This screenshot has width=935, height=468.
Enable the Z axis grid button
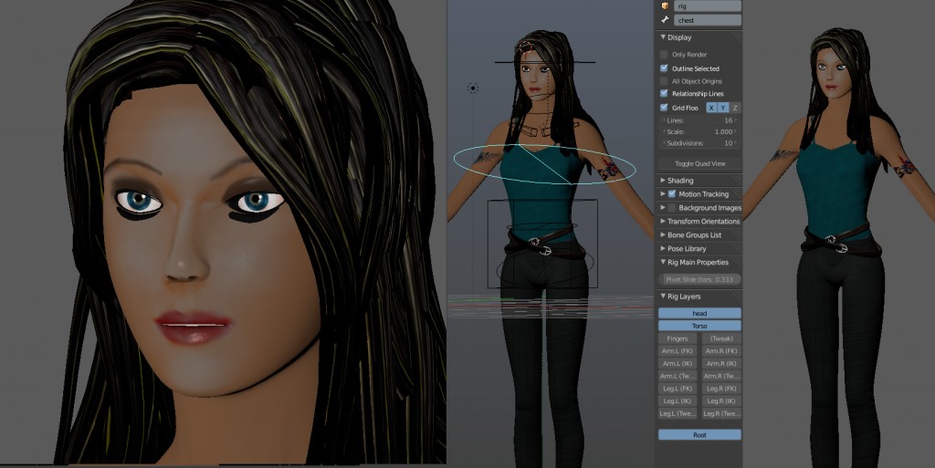coord(735,108)
